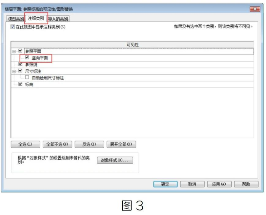
Task: Uncheck the 参照平面 checkbox
Action: pyautogui.click(x=20, y=51)
